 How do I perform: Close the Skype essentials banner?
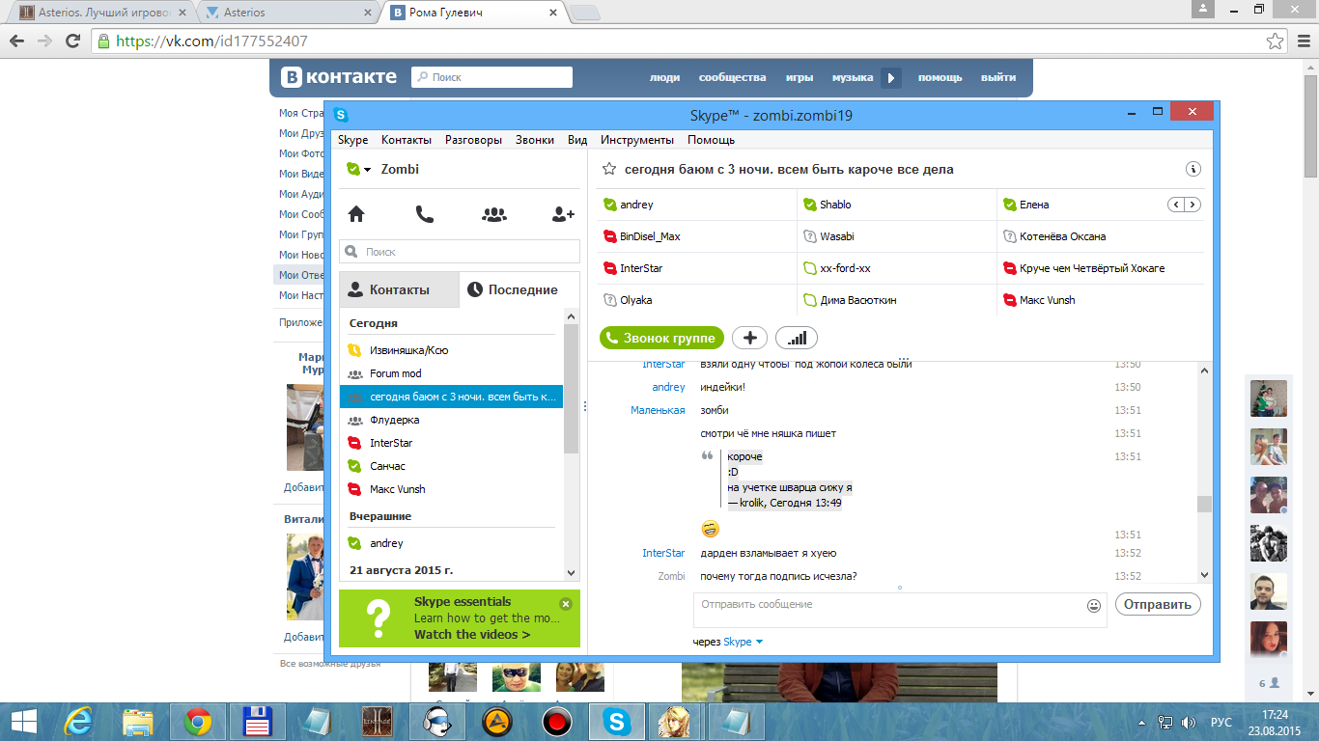[566, 604]
